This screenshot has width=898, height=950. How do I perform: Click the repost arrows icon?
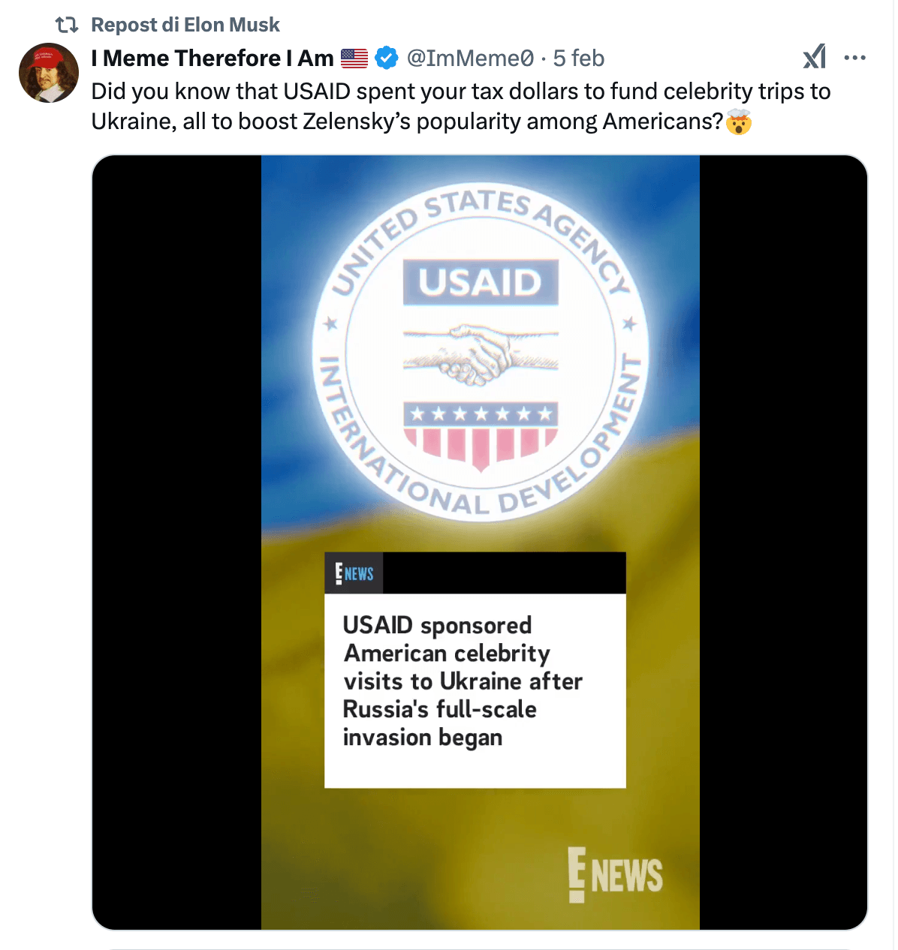click(x=68, y=26)
